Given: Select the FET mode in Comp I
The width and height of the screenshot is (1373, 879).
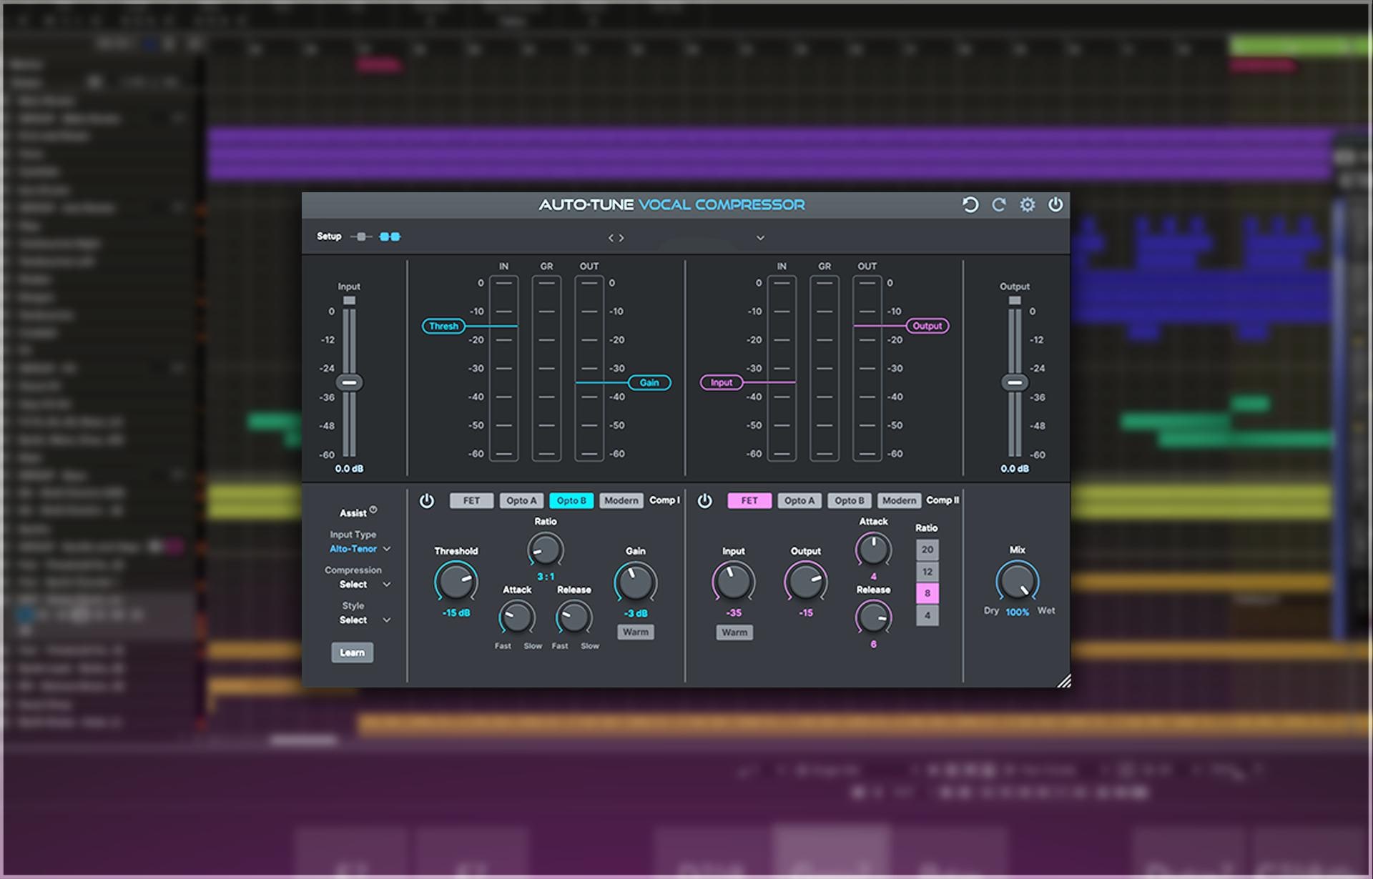Looking at the screenshot, I should tap(471, 501).
